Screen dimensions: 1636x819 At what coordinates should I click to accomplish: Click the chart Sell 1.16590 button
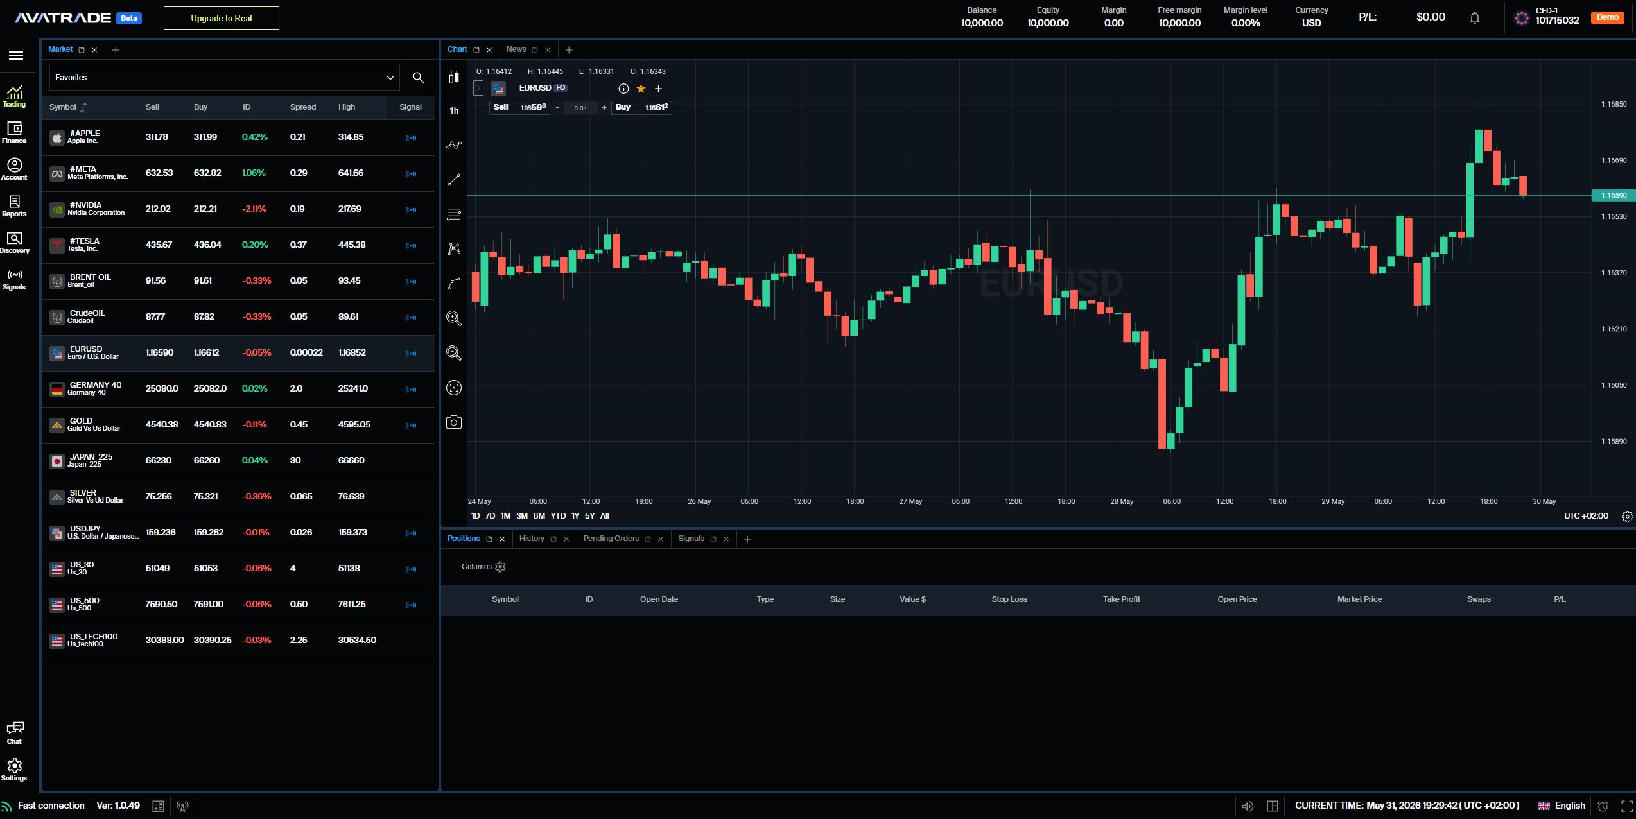click(519, 108)
